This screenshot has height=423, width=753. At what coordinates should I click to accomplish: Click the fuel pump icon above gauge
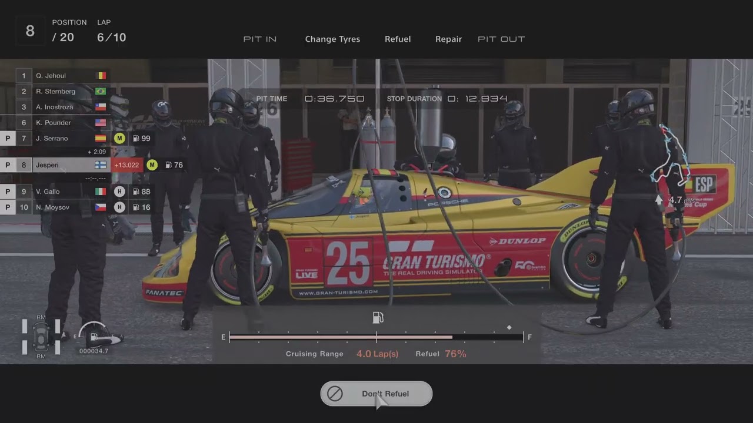[x=378, y=318]
